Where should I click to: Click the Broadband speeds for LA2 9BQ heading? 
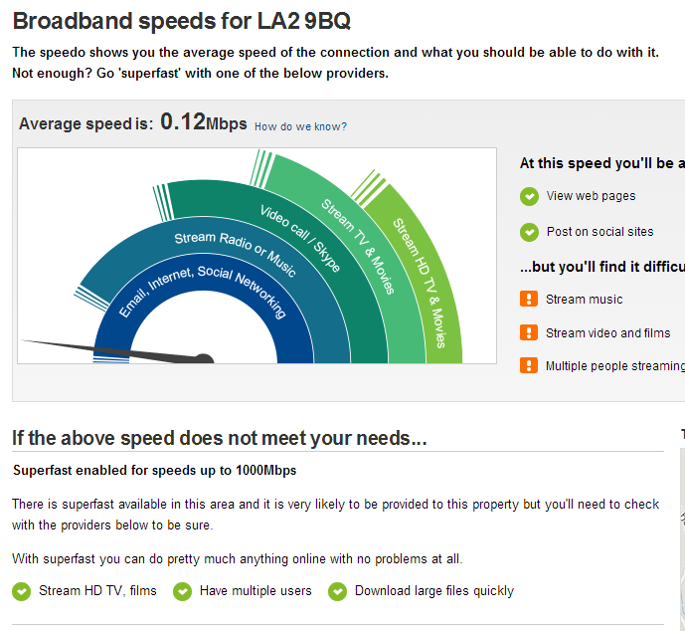(182, 21)
